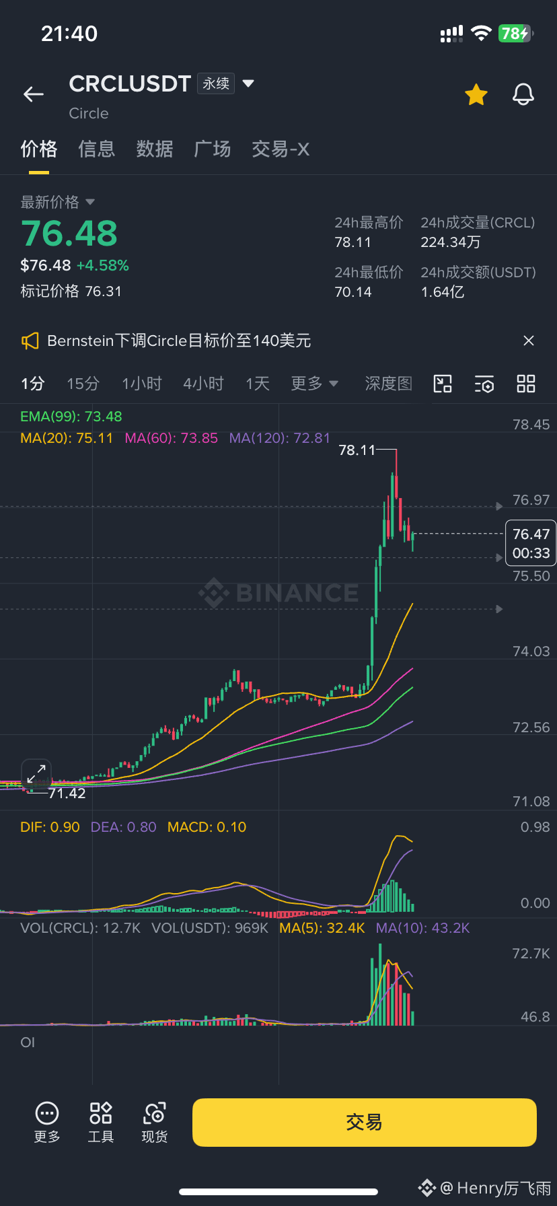Tap the MA(60): 73.85 label
The height and width of the screenshot is (1206, 557).
tap(172, 438)
